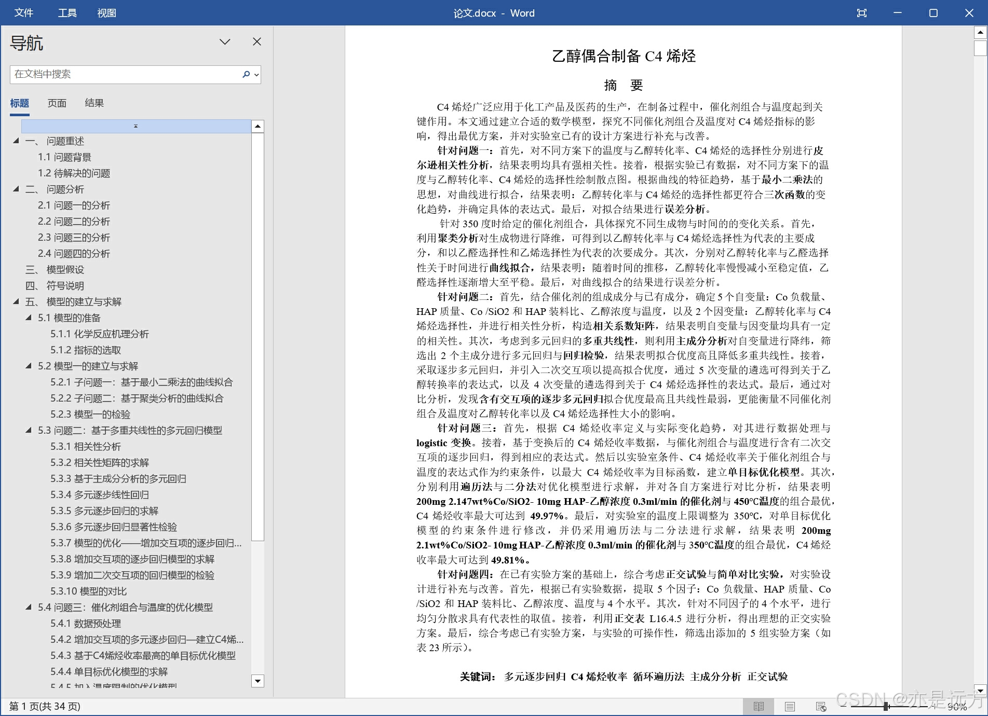Click the search magnifier icon in navigation pane
Screen dimensions: 988x716
[246, 74]
